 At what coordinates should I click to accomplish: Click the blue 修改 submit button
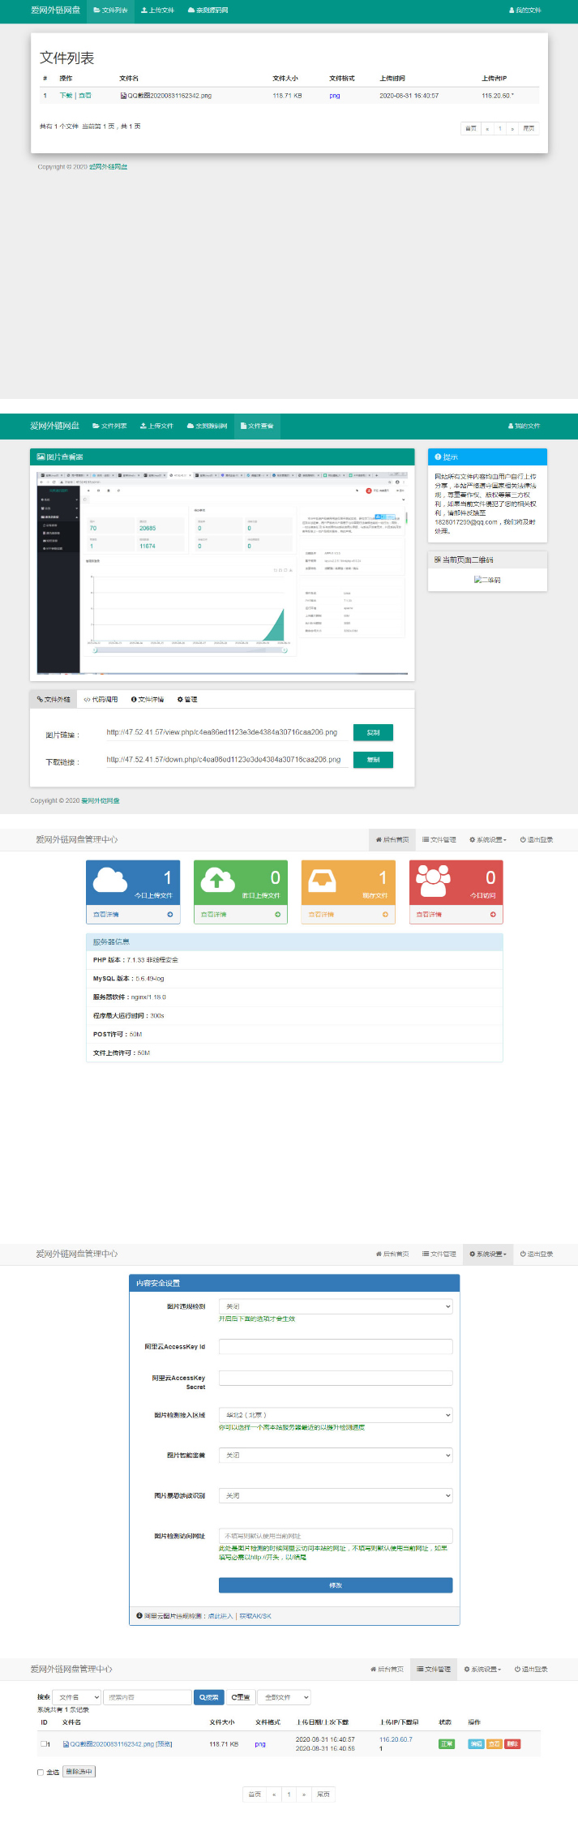pyautogui.click(x=336, y=1584)
